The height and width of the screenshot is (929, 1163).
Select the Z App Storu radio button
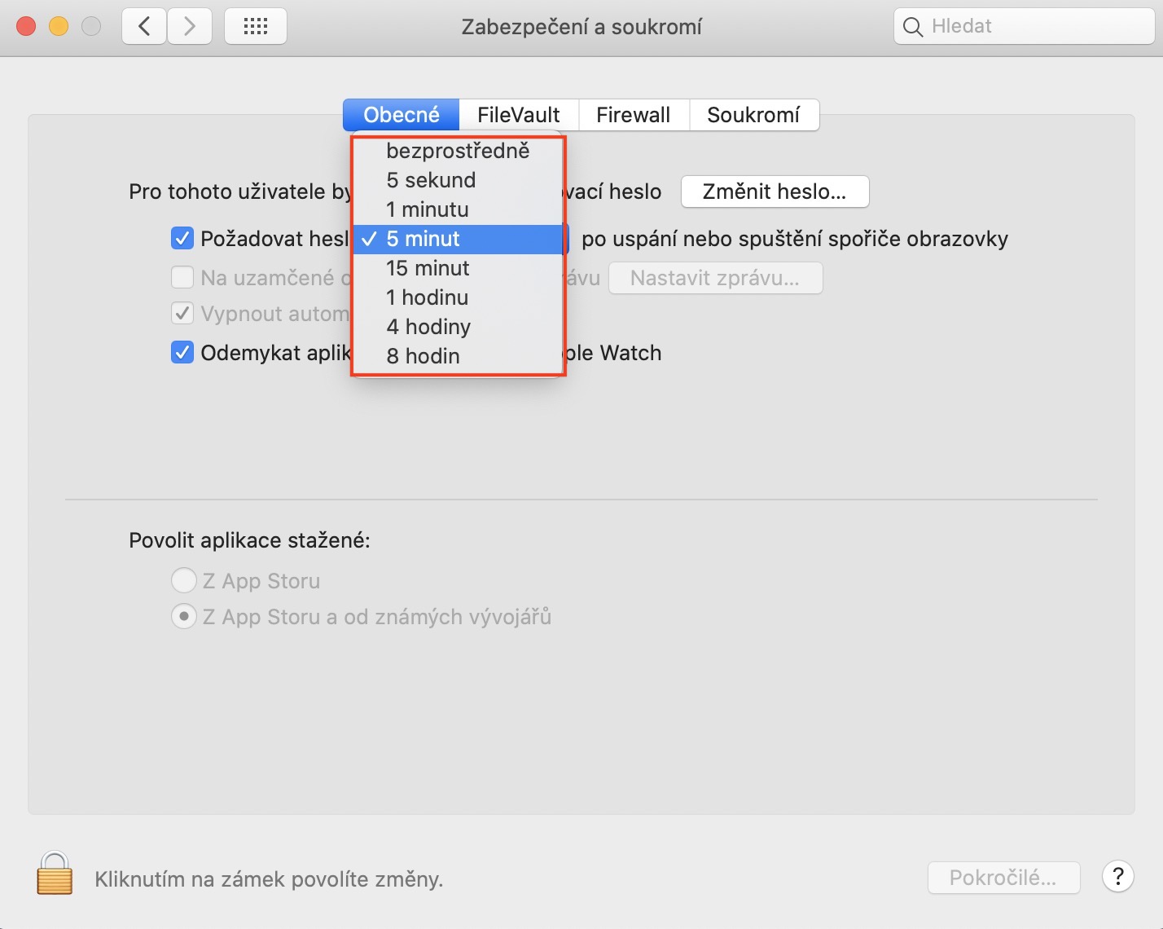pos(184,581)
